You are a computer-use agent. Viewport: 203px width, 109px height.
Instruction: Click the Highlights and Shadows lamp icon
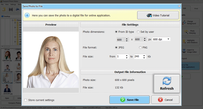[184, 41]
